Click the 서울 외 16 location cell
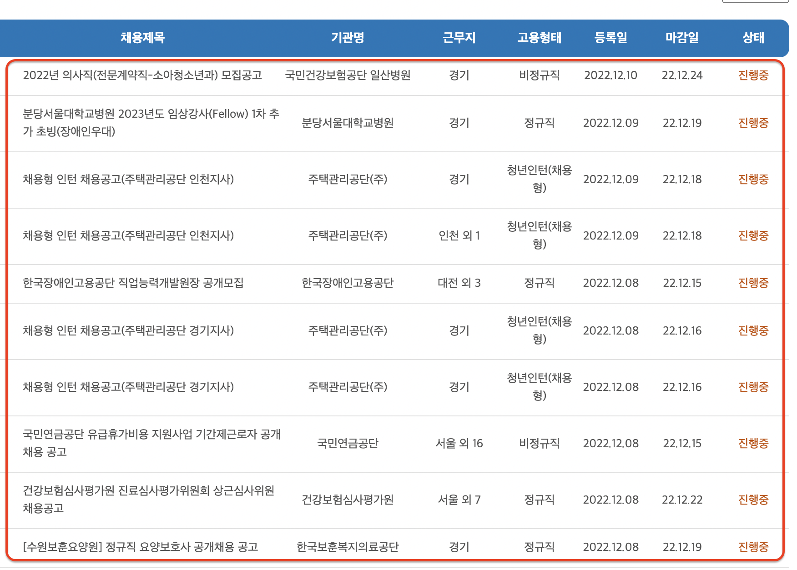 459,443
